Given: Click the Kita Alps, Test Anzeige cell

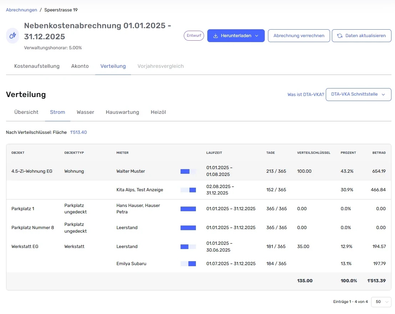Looking at the screenshot, I should [140, 190].
